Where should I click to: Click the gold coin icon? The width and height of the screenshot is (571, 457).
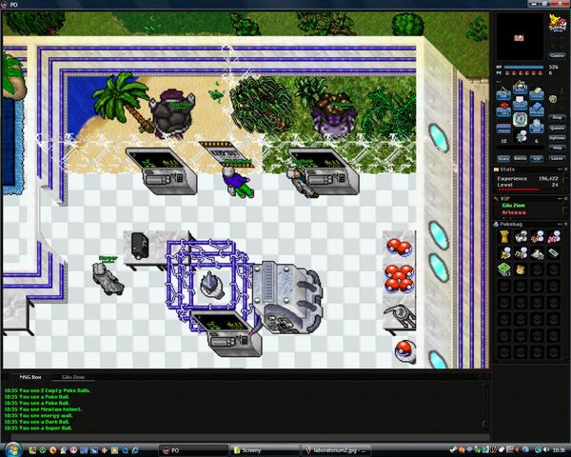[553, 99]
